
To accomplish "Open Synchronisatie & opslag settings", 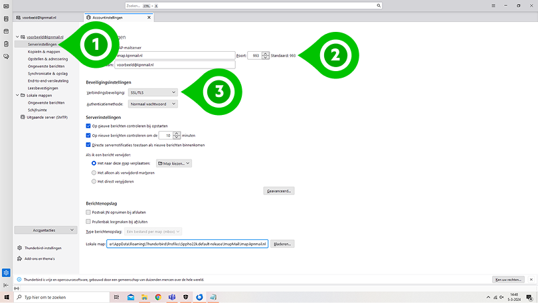I will 48,74.
